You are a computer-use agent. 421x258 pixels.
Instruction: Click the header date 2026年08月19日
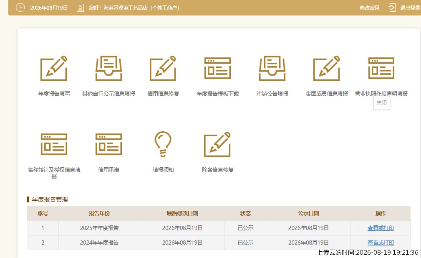[49, 8]
